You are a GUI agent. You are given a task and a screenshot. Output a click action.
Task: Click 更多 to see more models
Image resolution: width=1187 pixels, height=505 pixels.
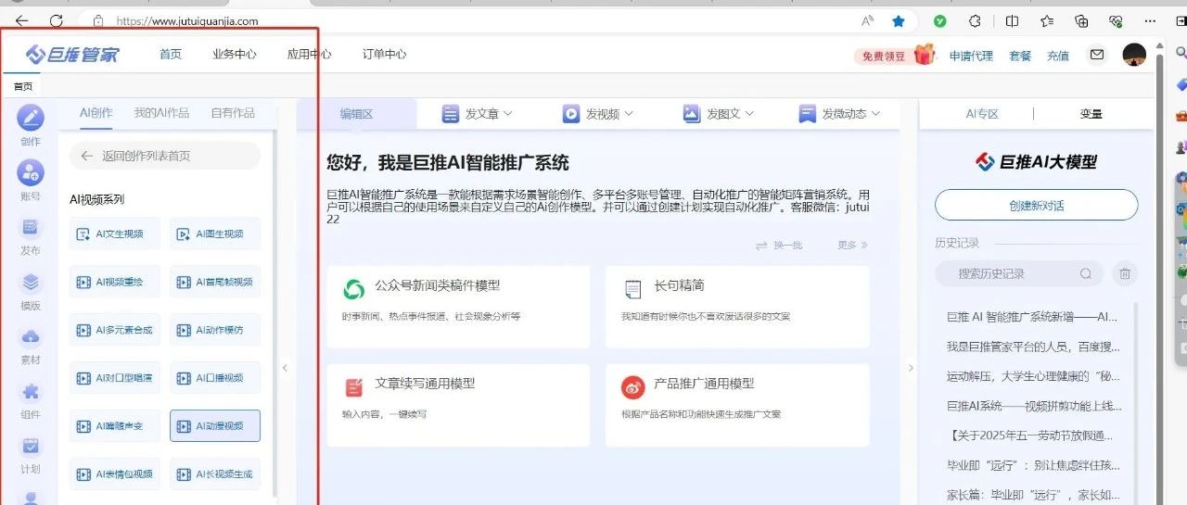pos(852,246)
